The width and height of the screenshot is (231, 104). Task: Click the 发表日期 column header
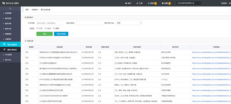[89, 47]
